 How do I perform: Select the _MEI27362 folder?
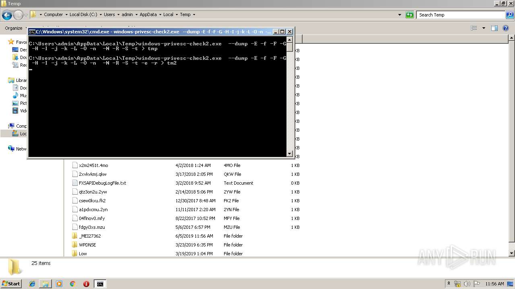[90, 236]
